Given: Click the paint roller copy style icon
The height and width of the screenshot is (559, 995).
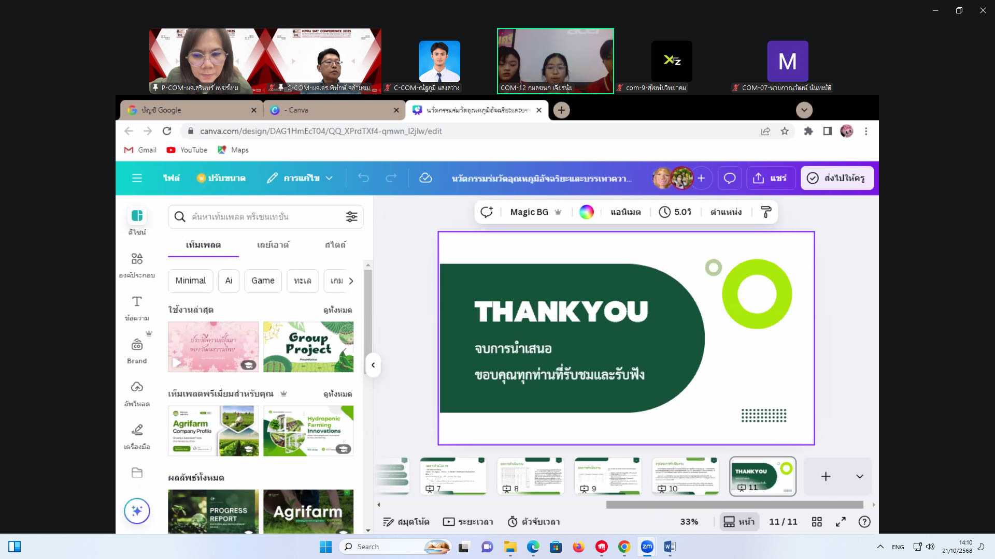Looking at the screenshot, I should pyautogui.click(x=765, y=212).
